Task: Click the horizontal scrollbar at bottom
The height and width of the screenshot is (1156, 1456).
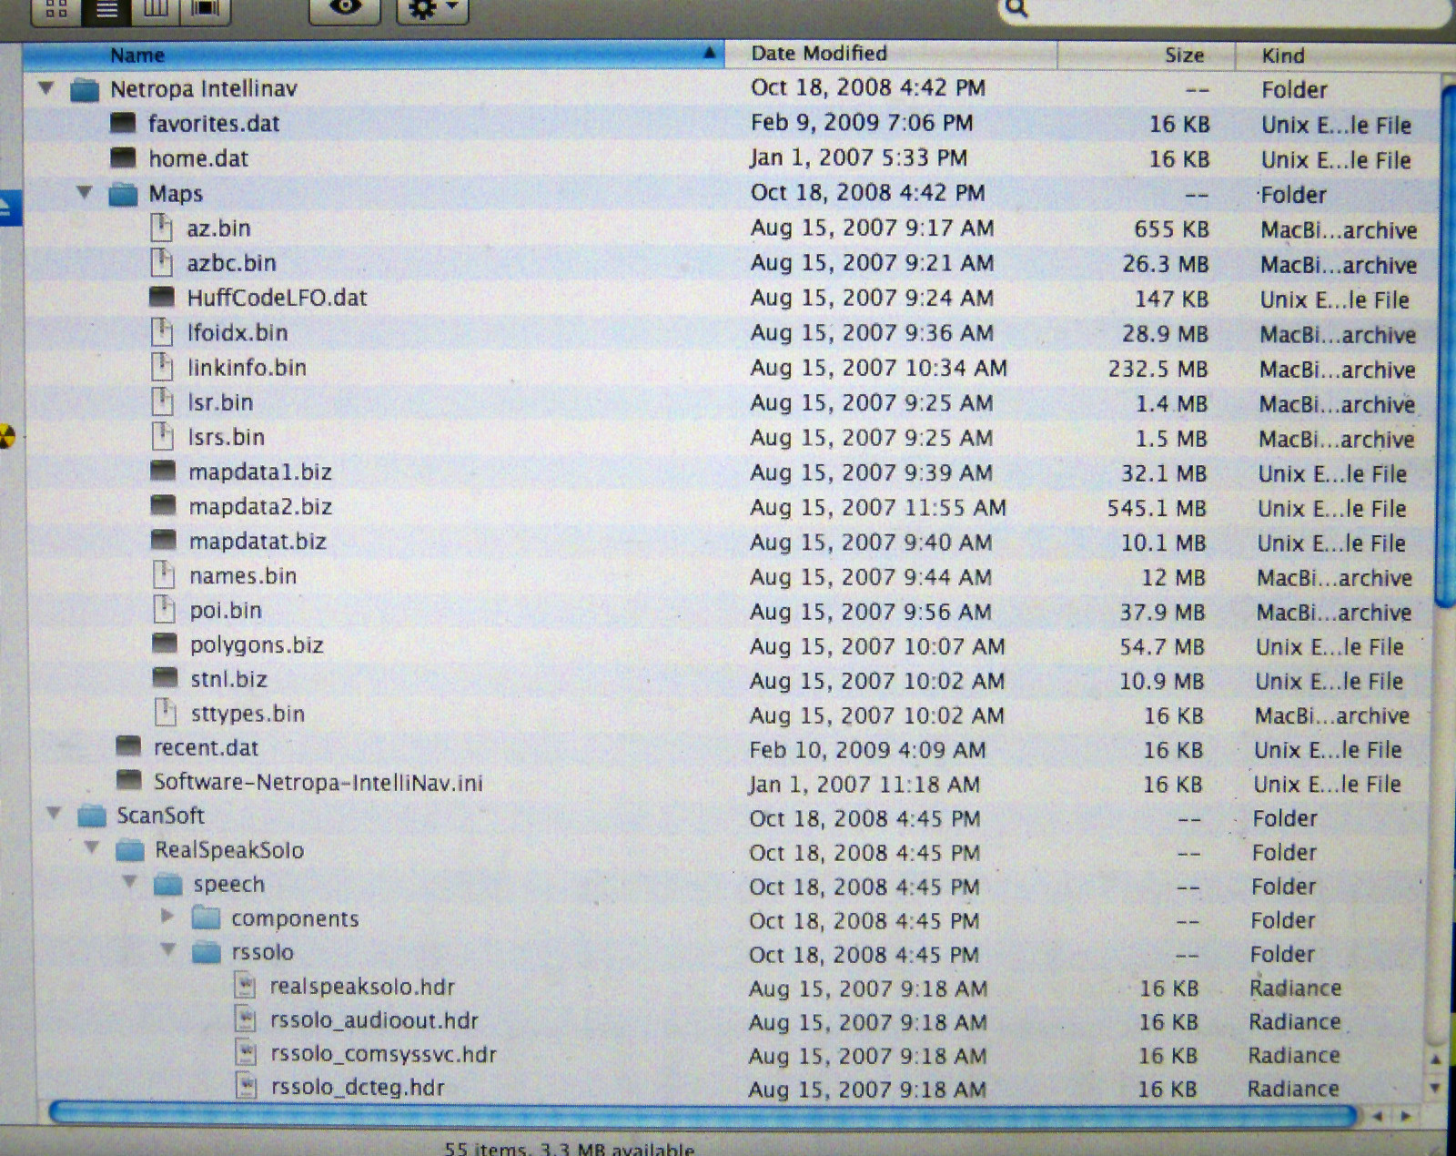Action: click(701, 1113)
